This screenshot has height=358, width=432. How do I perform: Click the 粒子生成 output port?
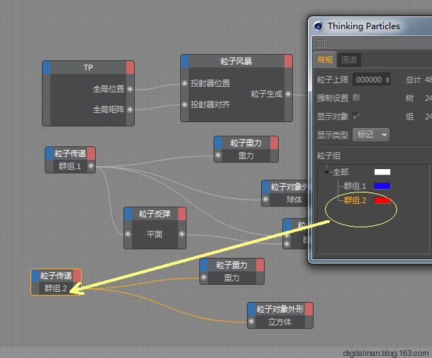[288, 94]
